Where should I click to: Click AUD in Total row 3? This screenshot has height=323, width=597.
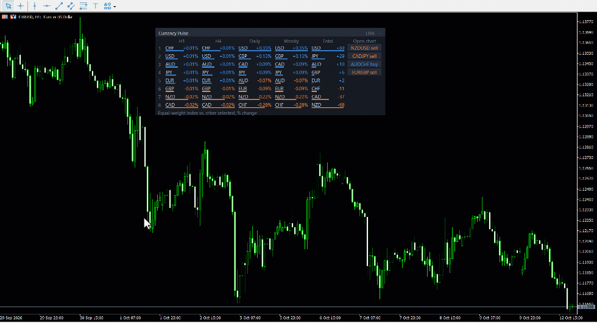coord(316,65)
